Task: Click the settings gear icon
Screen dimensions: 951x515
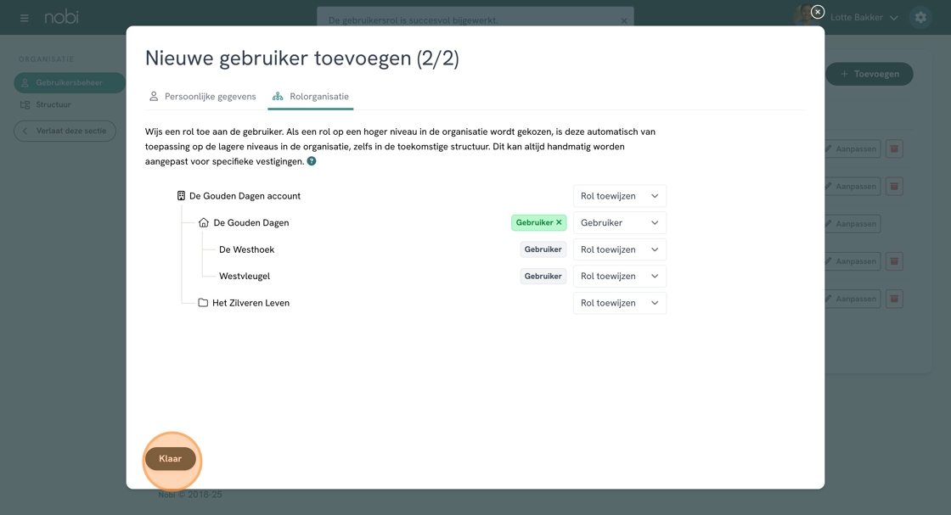Action: (920, 18)
